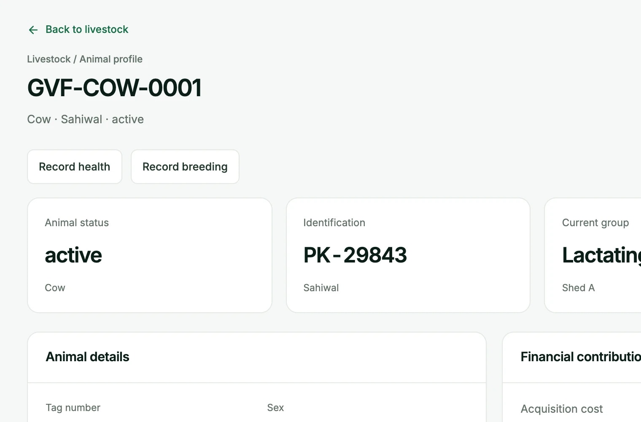
Task: Open the Back to livestock link
Action: tap(78, 30)
